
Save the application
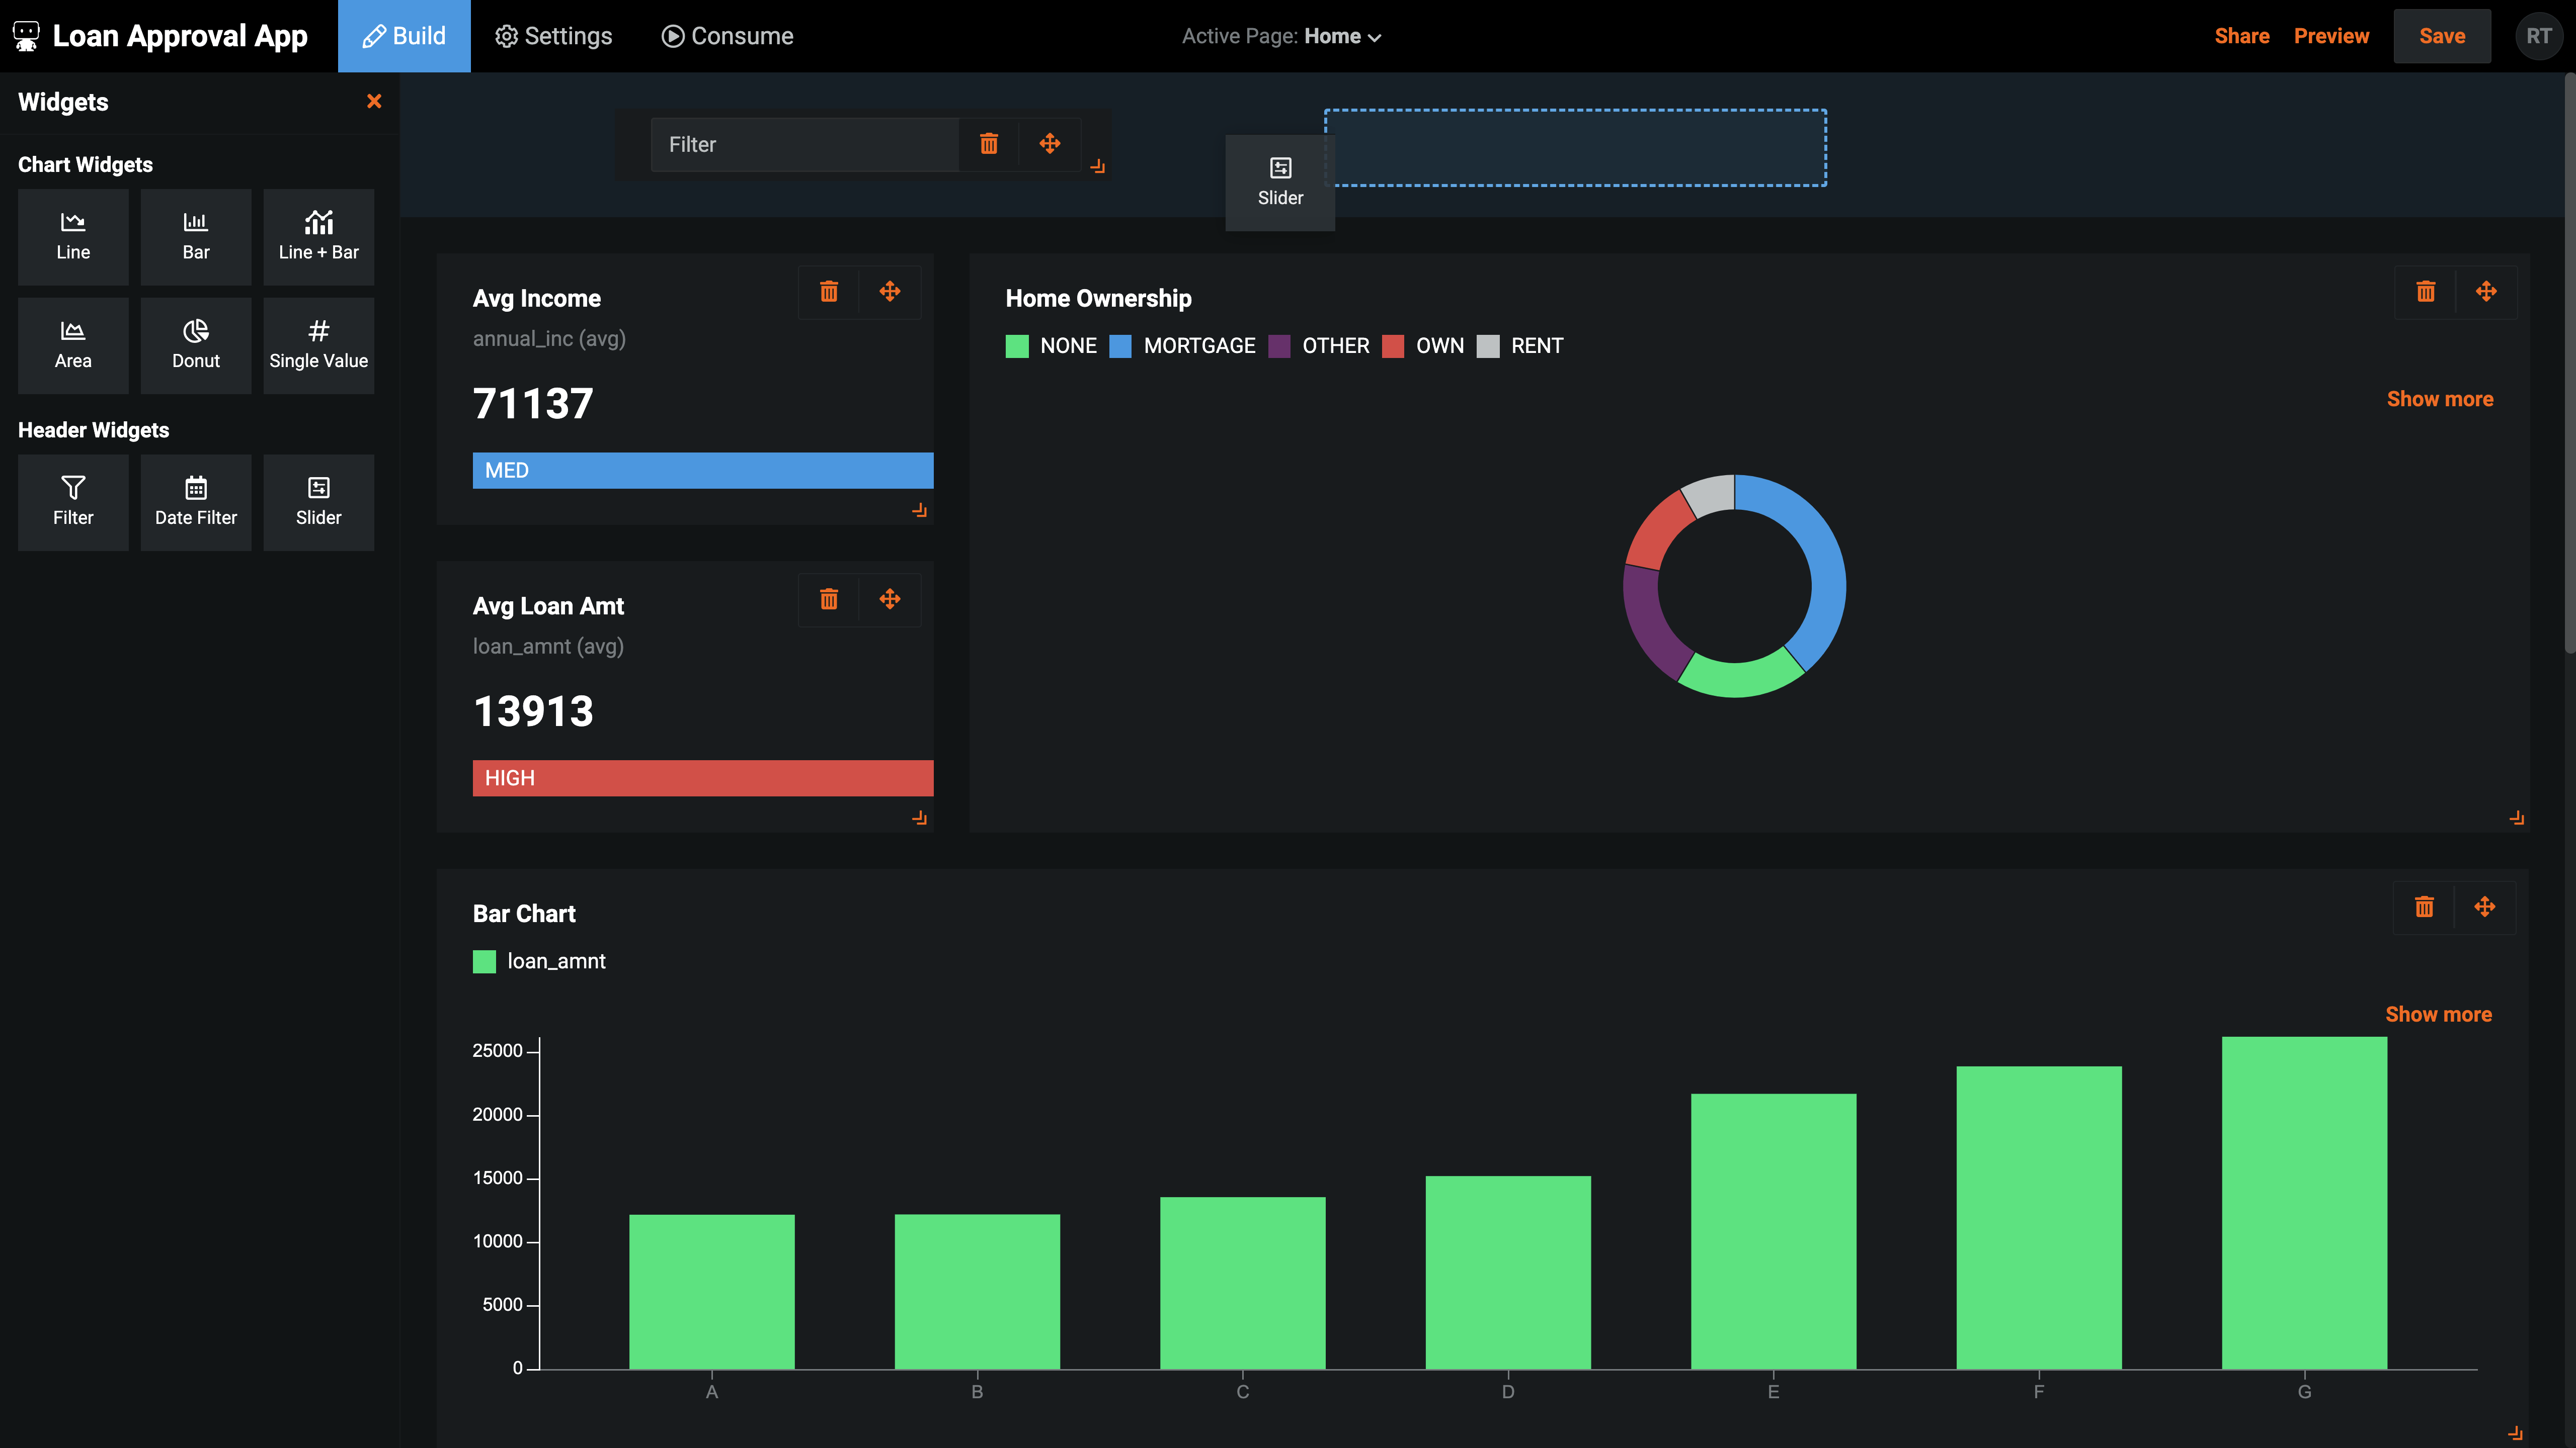tap(2442, 36)
